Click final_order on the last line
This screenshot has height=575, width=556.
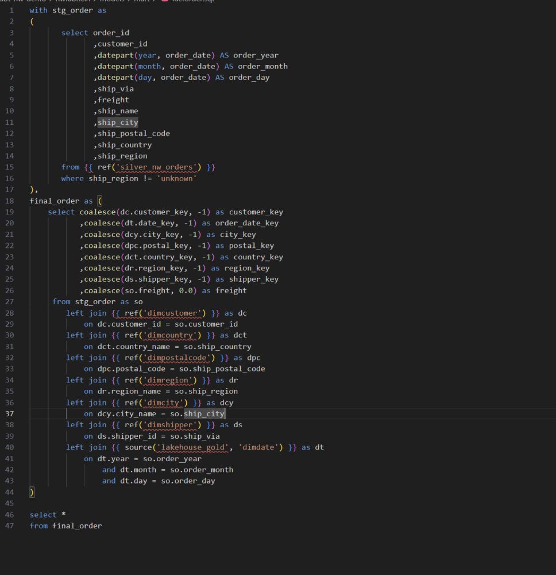(77, 526)
